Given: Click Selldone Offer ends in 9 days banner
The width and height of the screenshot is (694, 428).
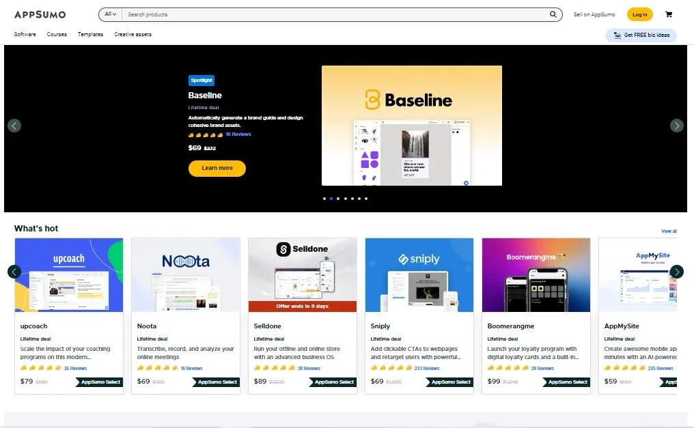Looking at the screenshot, I should tap(303, 306).
